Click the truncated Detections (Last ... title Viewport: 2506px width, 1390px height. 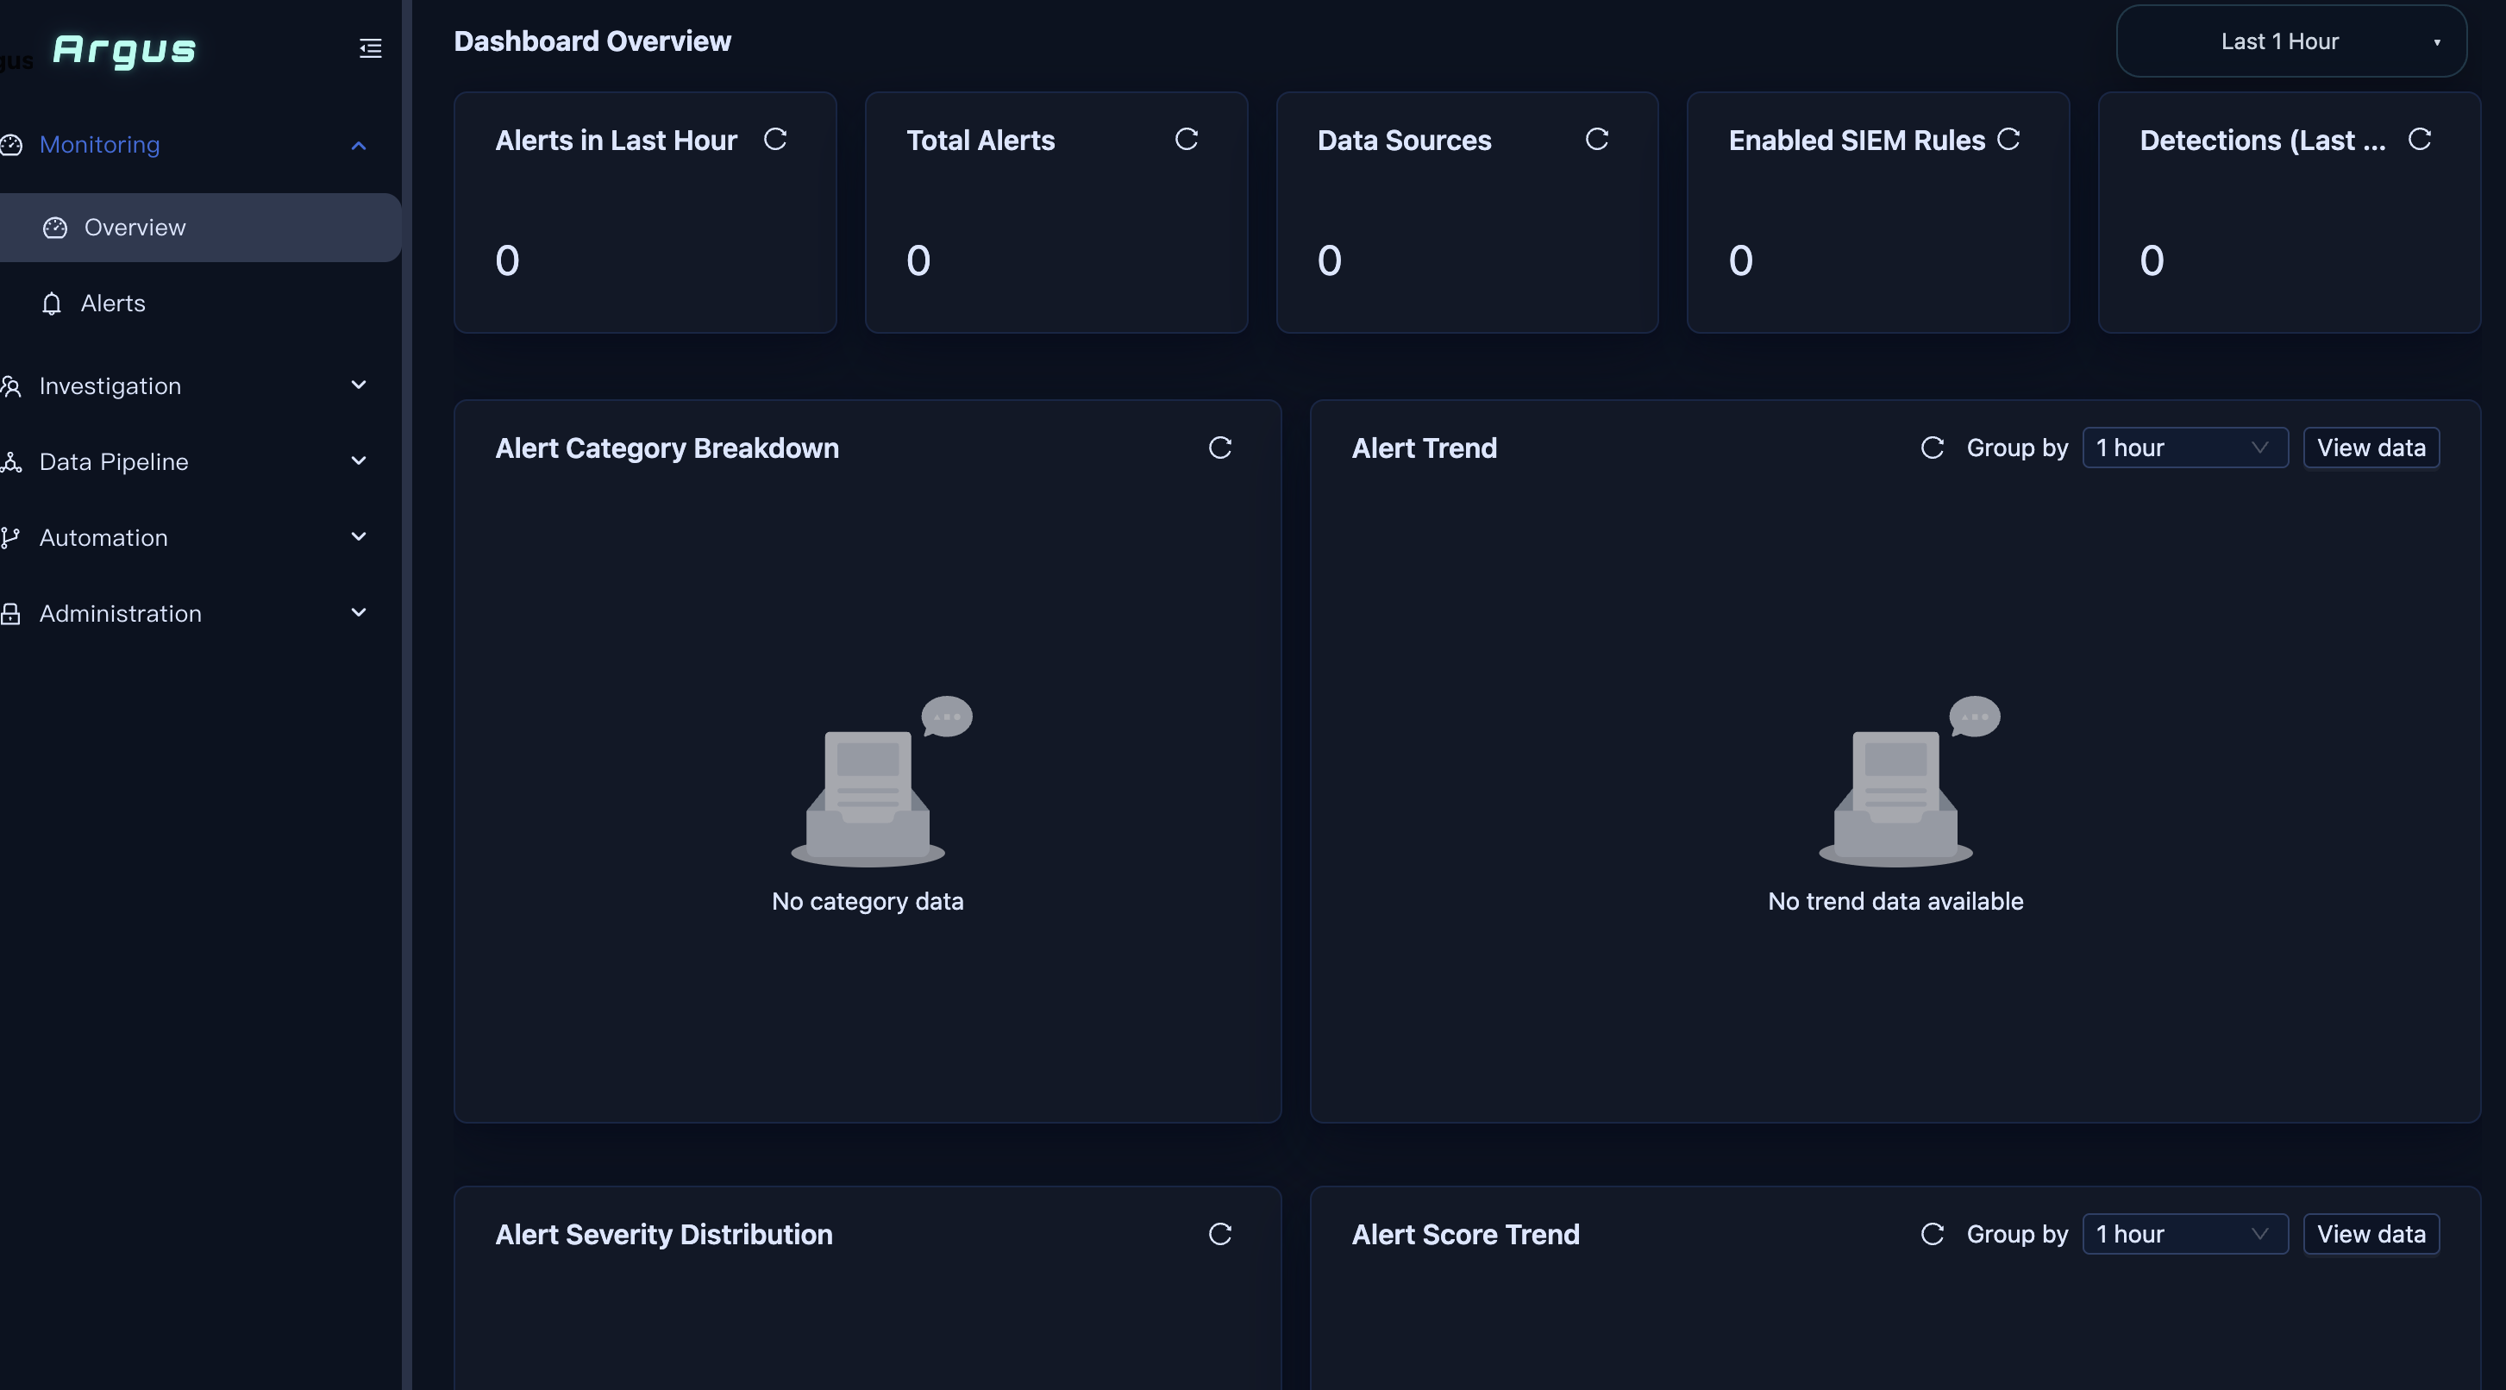tap(2263, 140)
